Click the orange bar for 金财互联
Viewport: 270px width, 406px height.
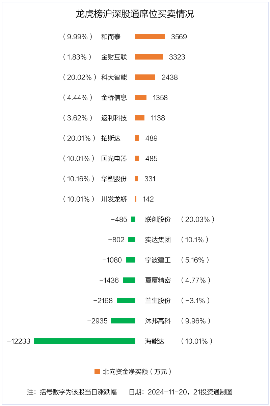tap(149, 57)
